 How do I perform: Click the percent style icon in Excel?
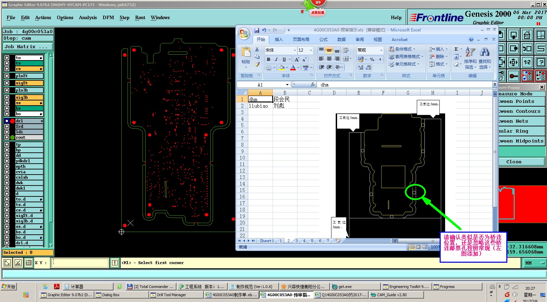372,59
